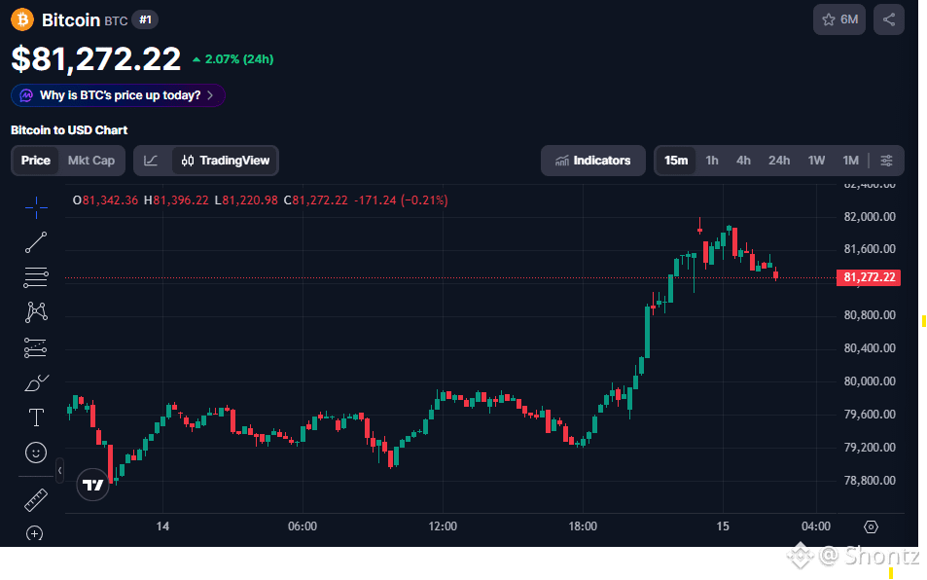Open the Fibonacci retracement tool
927x580 pixels.
(36, 277)
